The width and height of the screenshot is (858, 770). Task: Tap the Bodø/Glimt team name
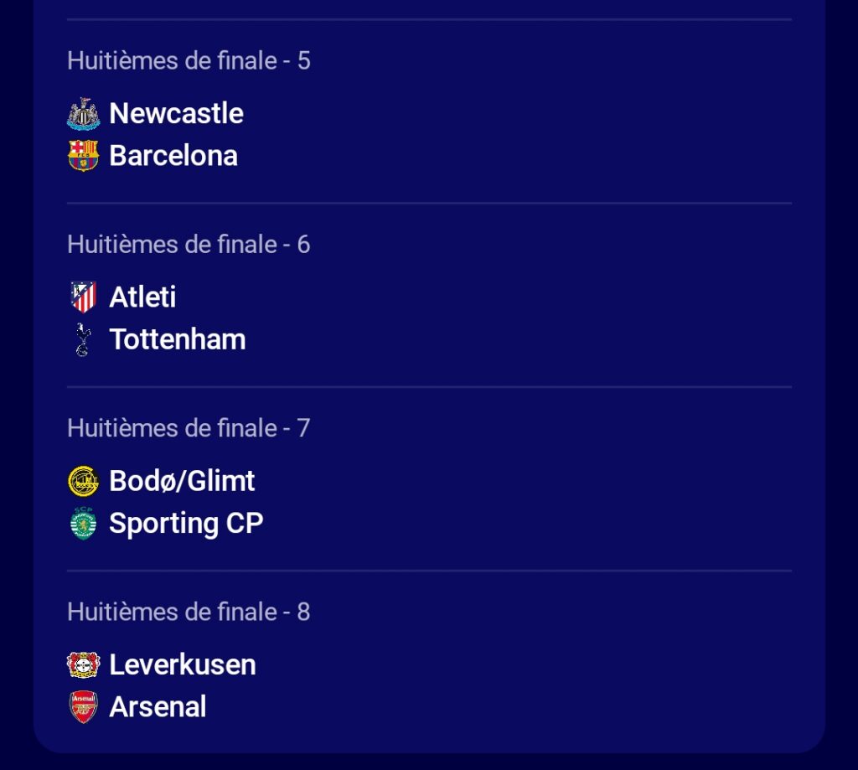pyautogui.click(x=182, y=481)
